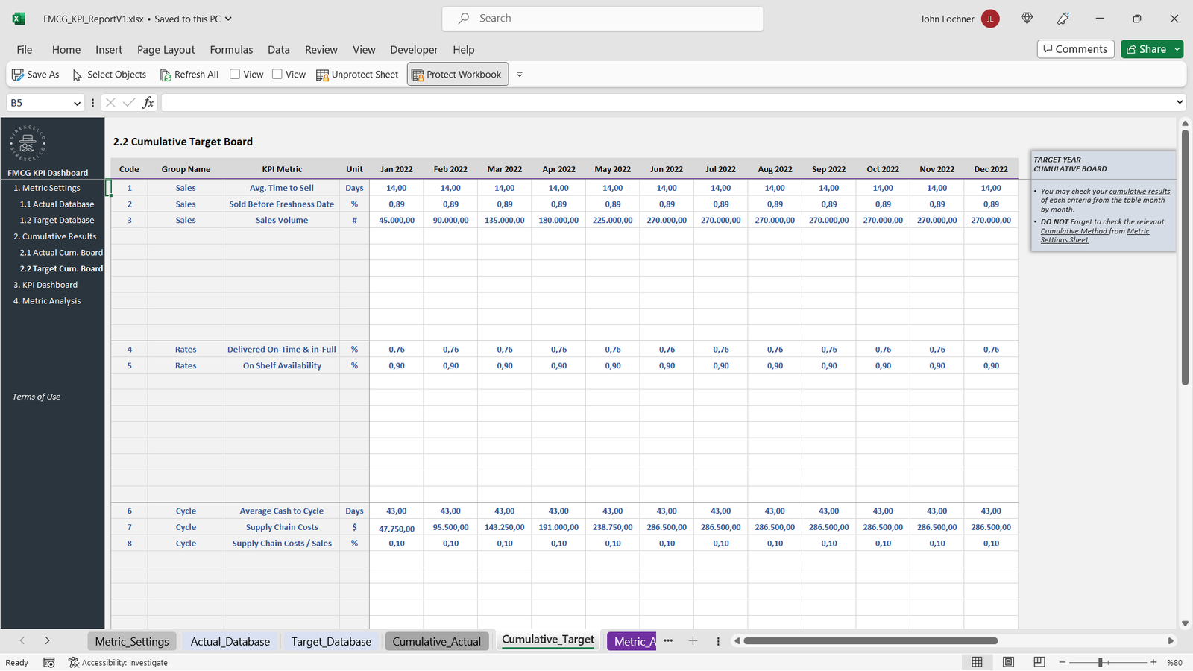The width and height of the screenshot is (1193, 671).
Task: Switch to Page Break Preview view
Action: pos(1039,662)
